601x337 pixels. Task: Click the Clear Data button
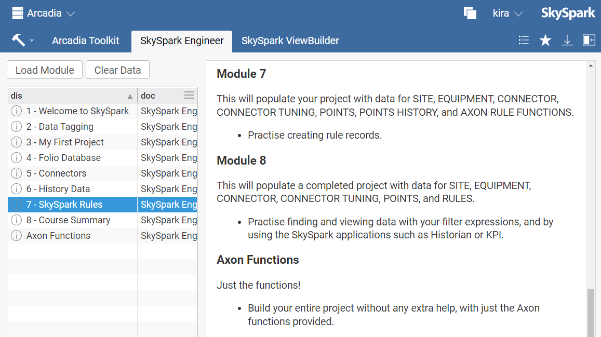click(118, 70)
